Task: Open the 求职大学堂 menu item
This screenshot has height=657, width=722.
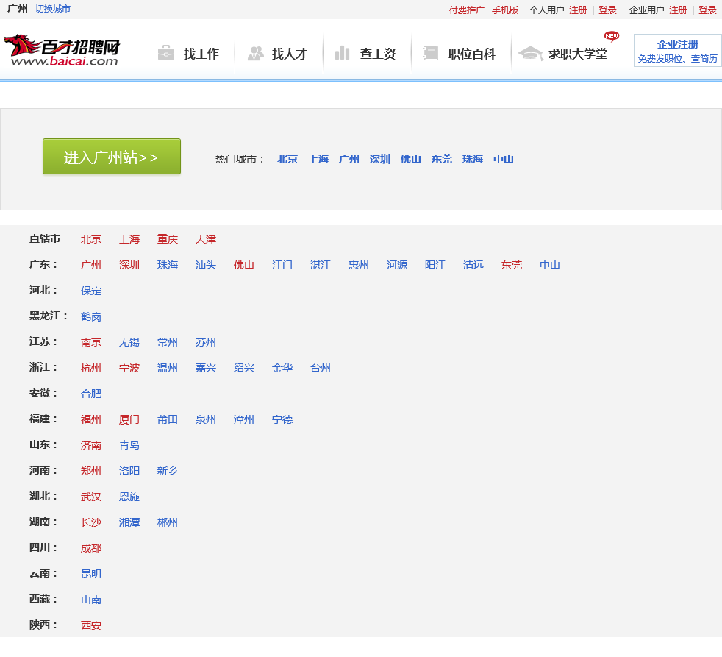Action: 577,54
